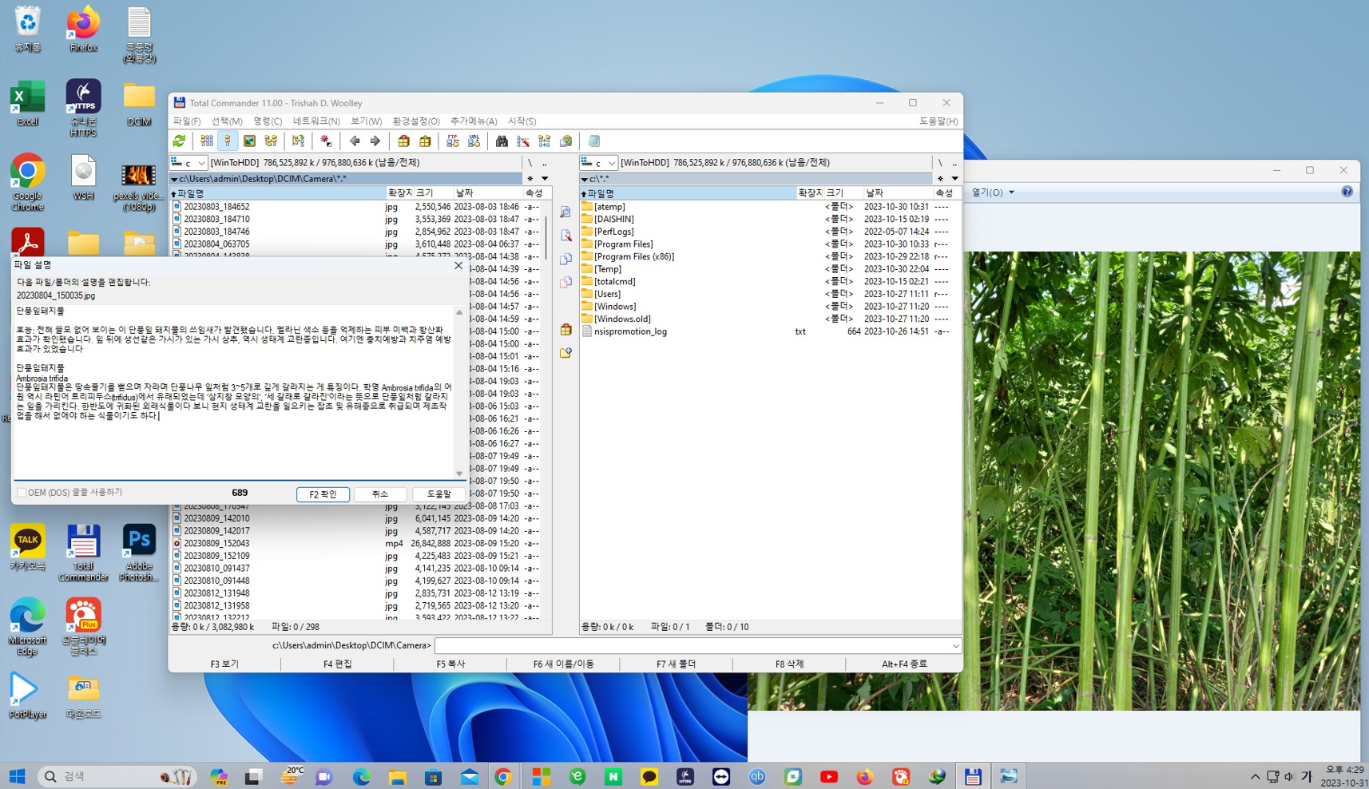Click the copy icon in middle bar
The height and width of the screenshot is (789, 1369).
565,259
